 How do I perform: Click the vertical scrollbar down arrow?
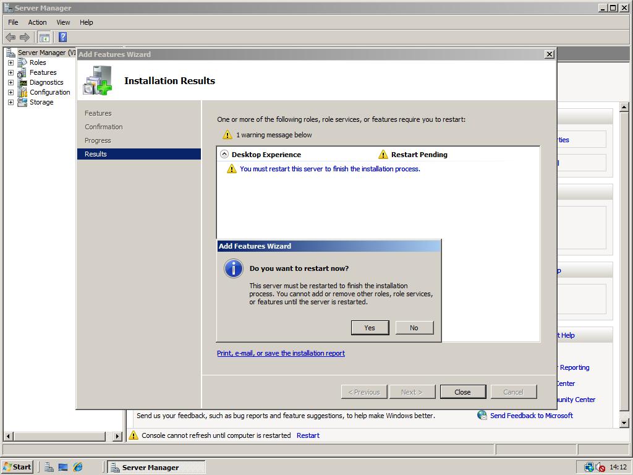(x=624, y=423)
